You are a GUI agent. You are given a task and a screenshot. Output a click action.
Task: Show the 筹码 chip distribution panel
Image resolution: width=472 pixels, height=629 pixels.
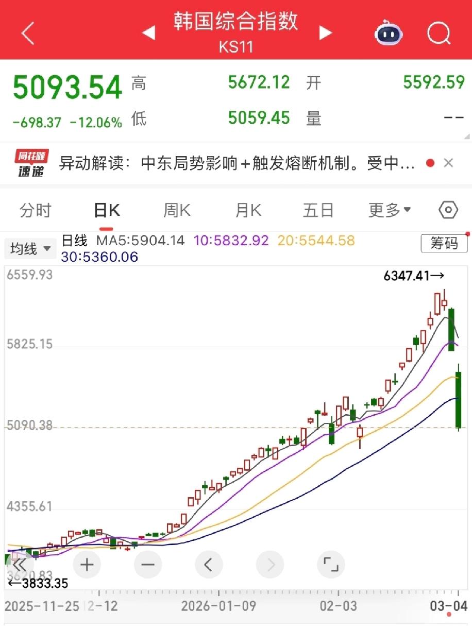point(444,243)
